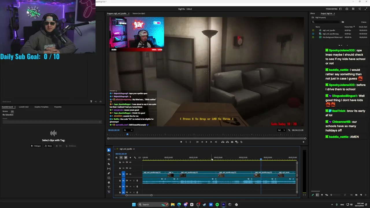Click the timeline horizontal zoom scrollbar
The image size is (370, 208).
(x=139, y=195)
